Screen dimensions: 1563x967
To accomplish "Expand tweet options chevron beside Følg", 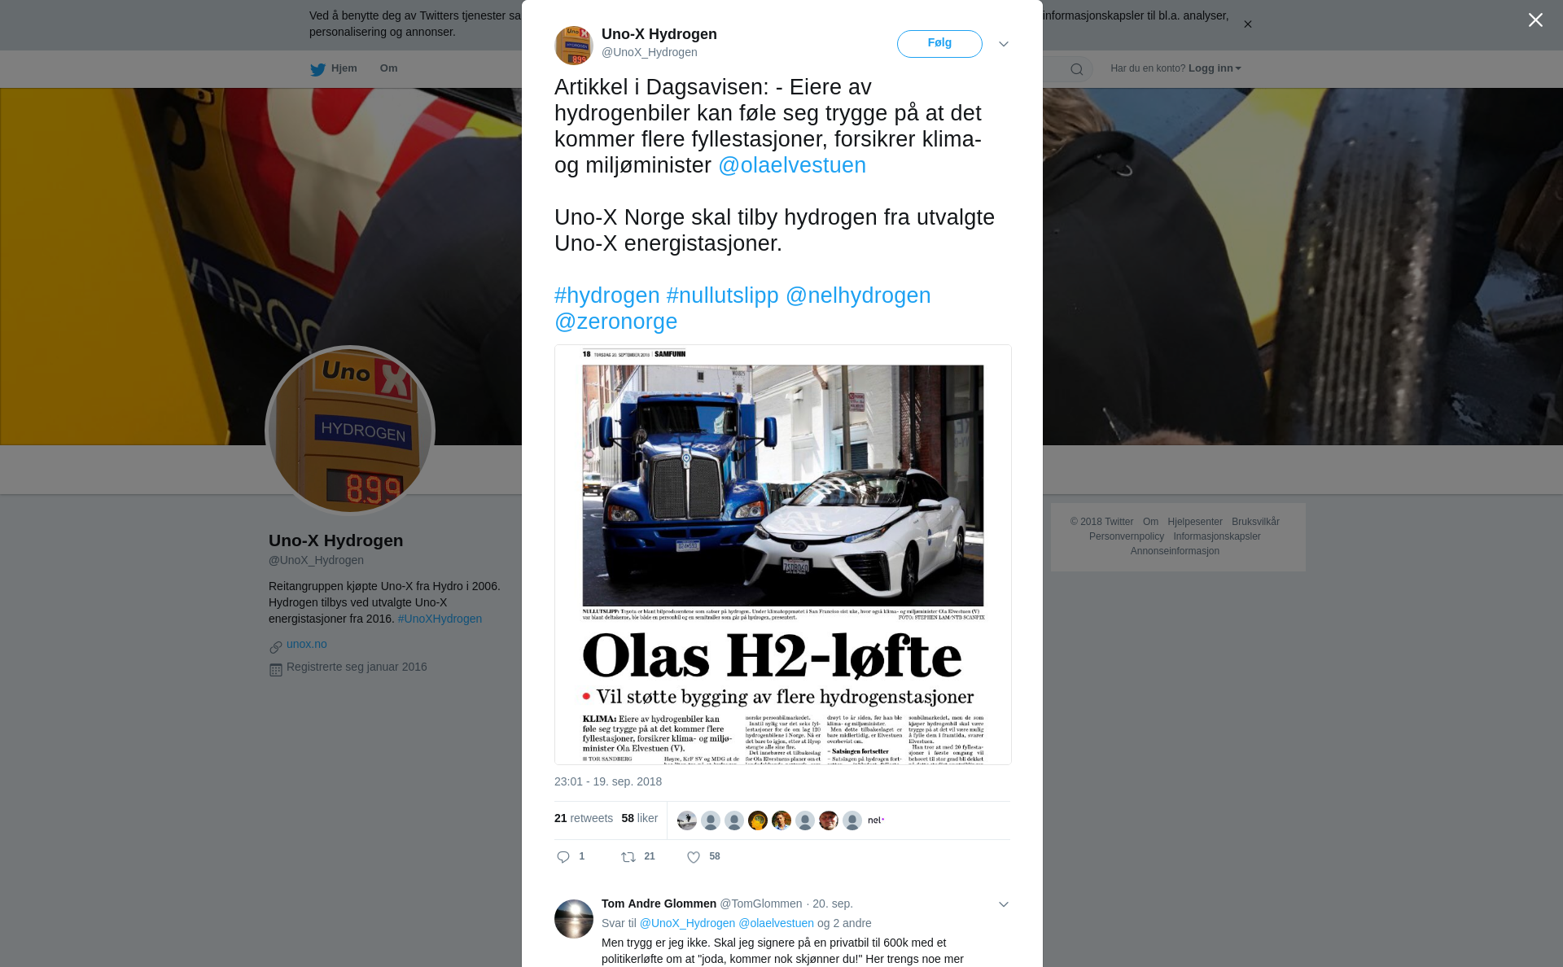I will point(1004,44).
